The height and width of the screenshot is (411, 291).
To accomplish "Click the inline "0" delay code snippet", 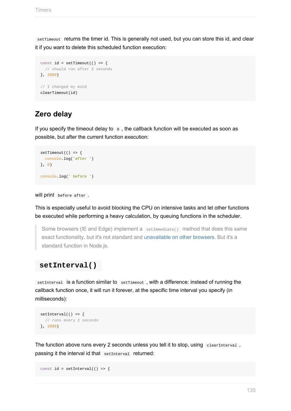I will (x=118, y=129).
